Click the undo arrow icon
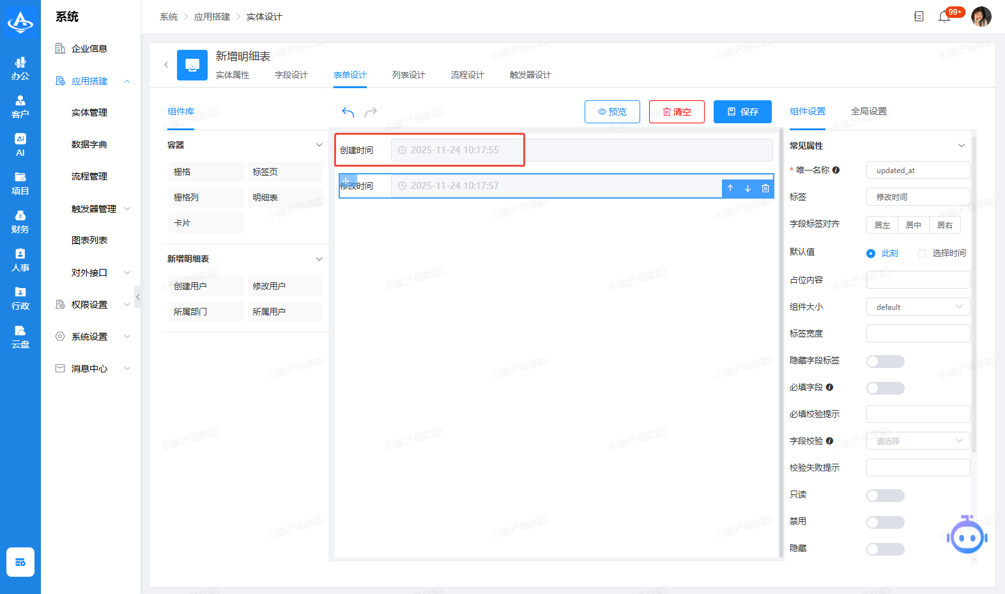1005x594 pixels. (348, 112)
